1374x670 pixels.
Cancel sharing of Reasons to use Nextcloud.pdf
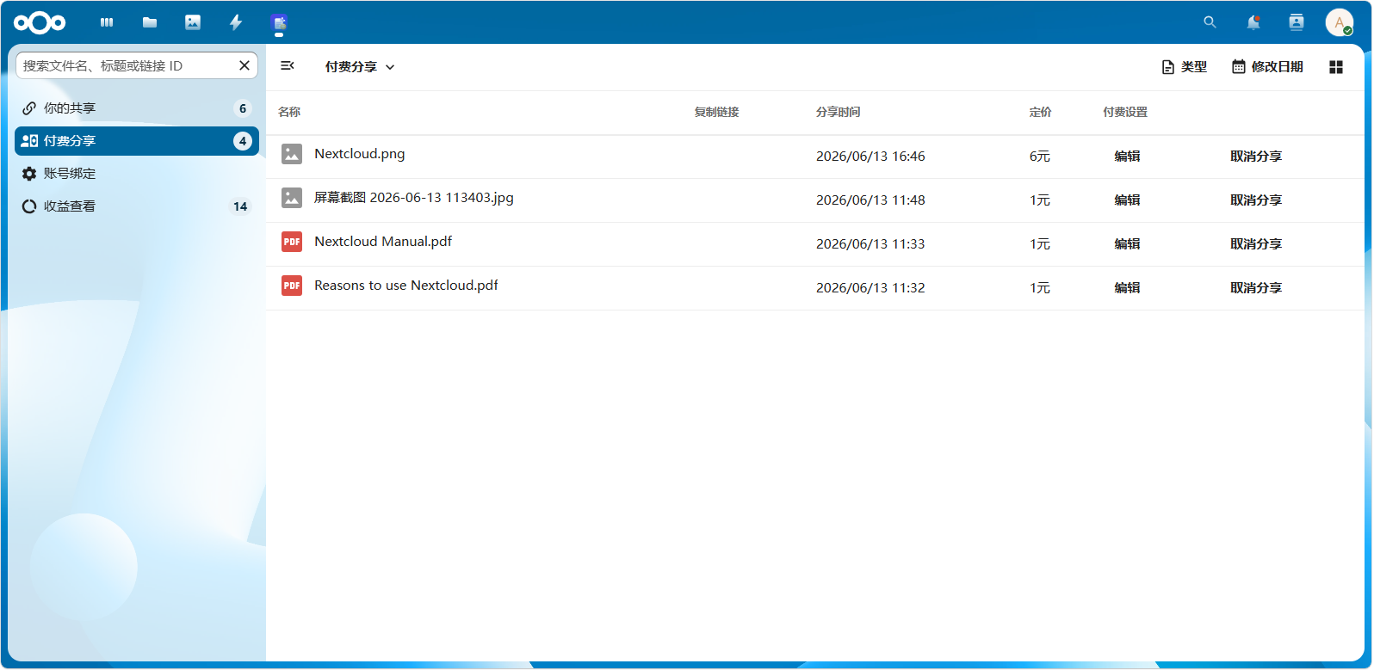(x=1256, y=288)
